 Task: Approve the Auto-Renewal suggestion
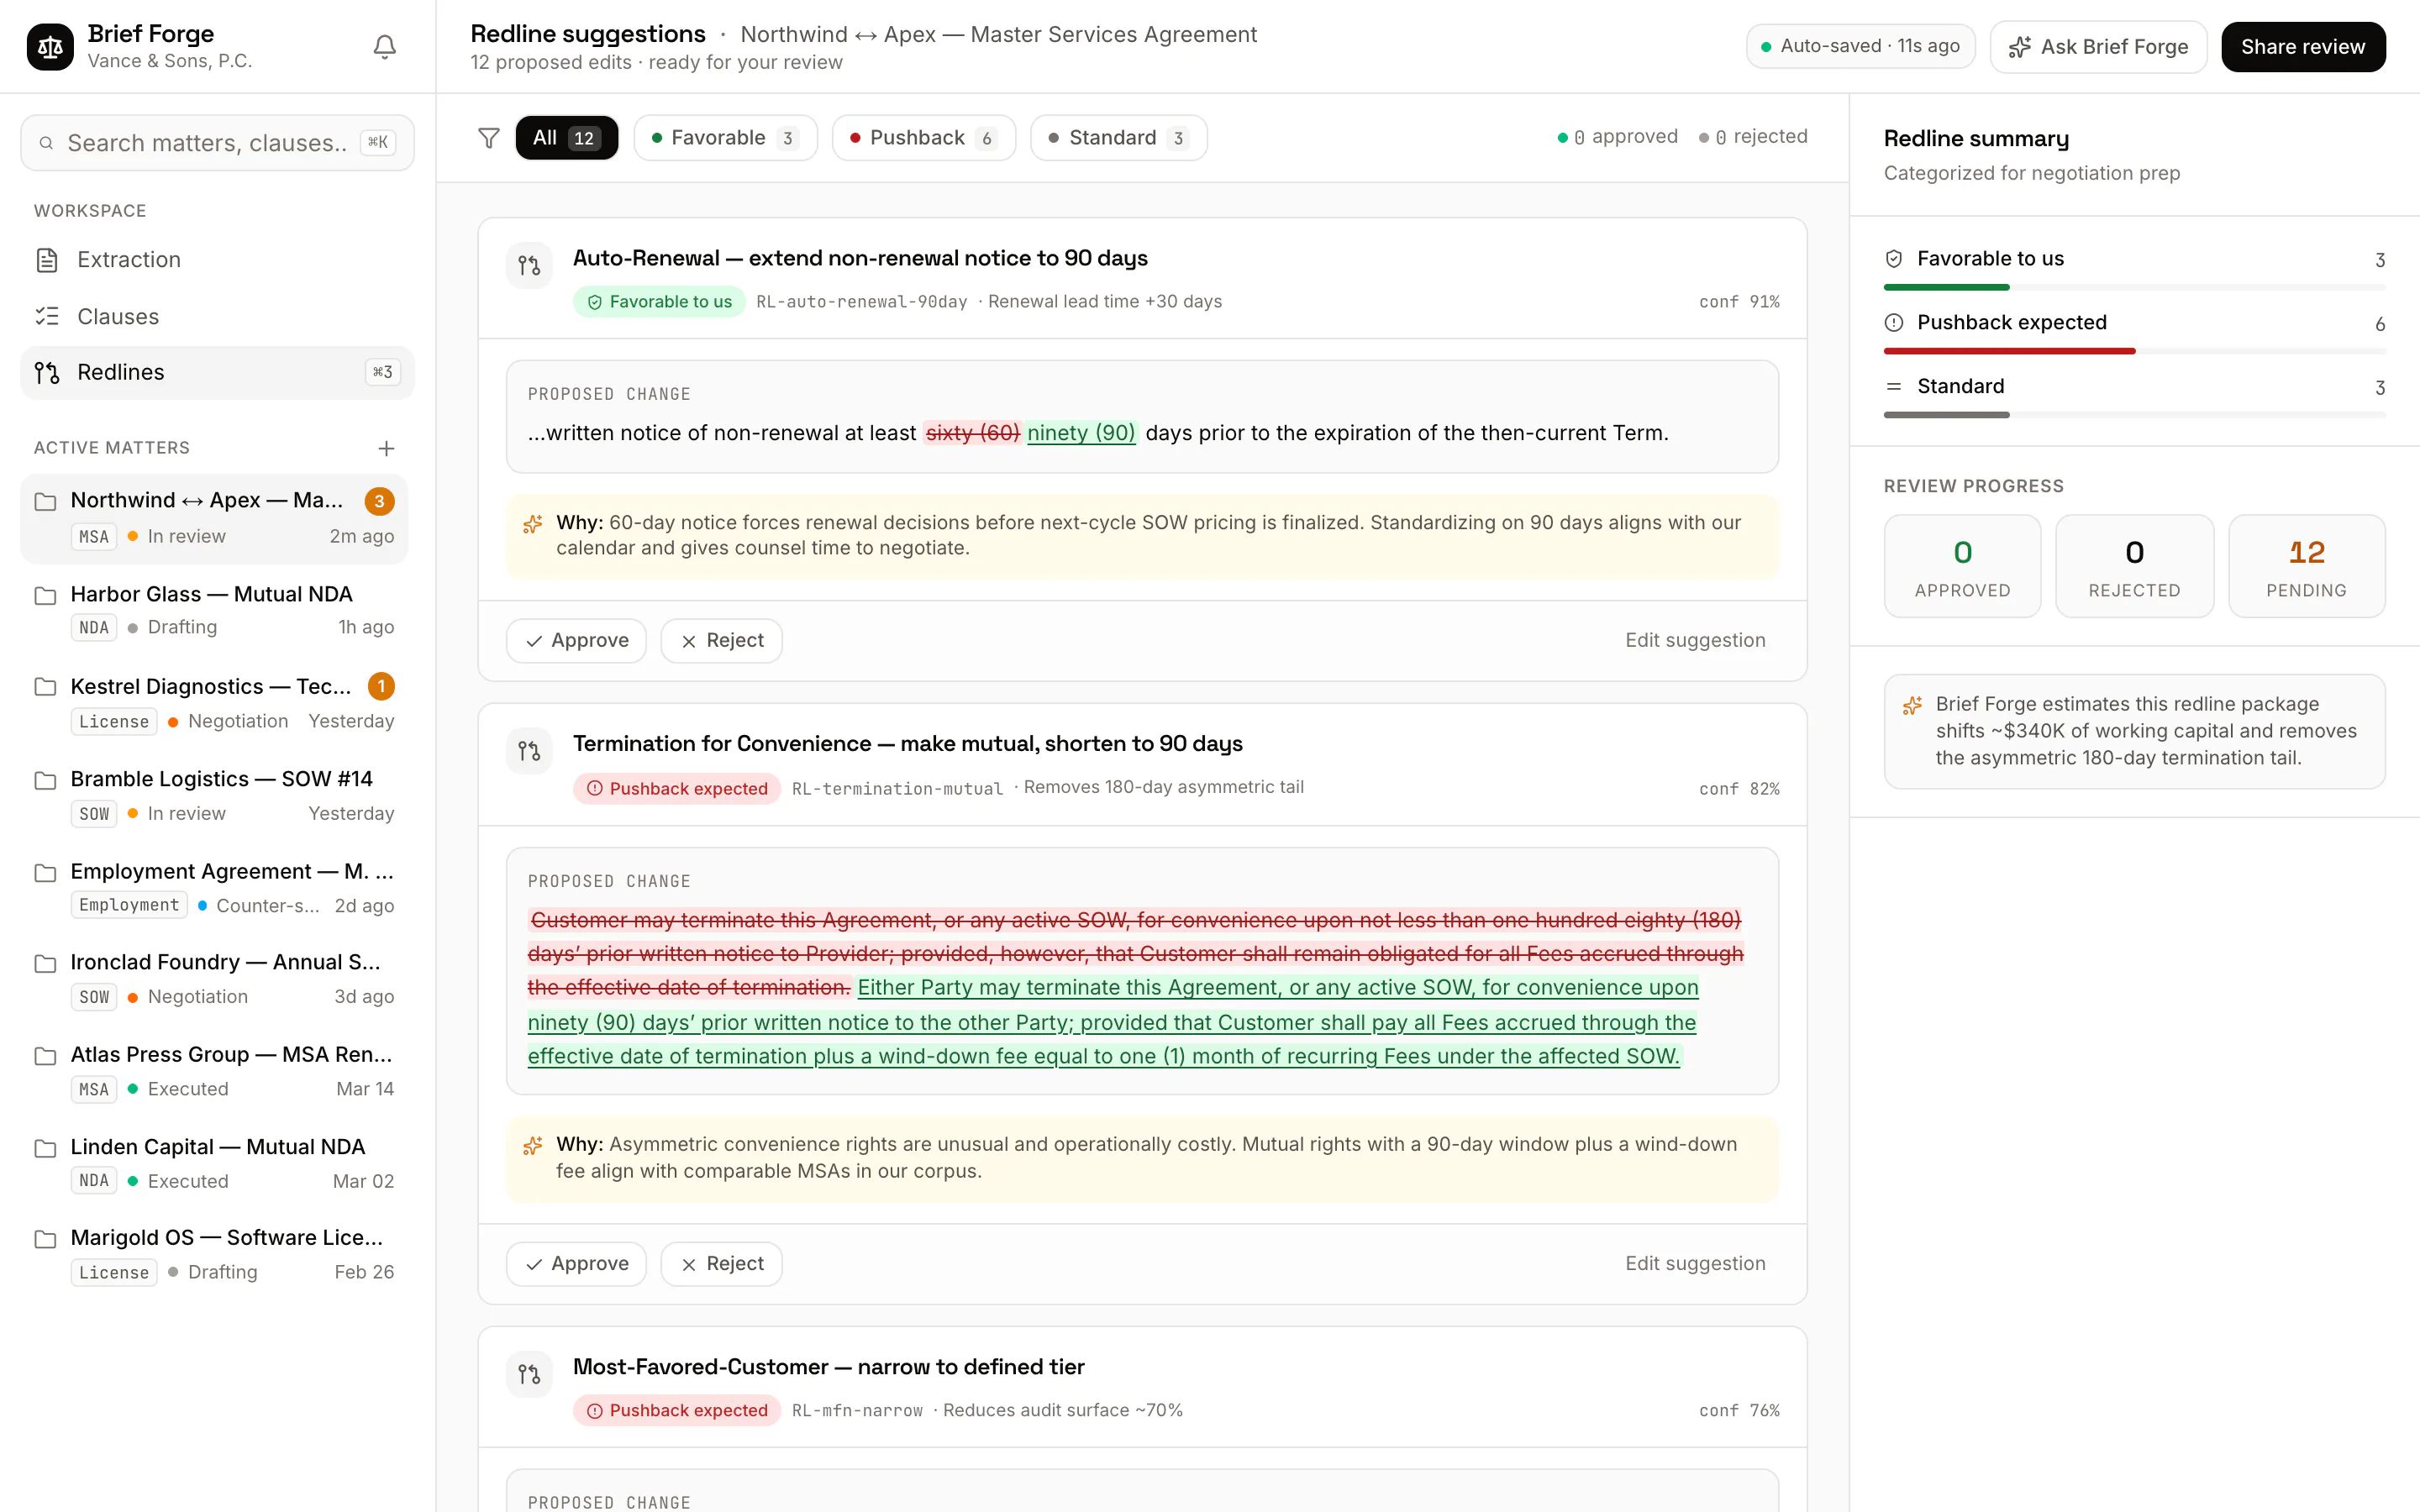(577, 641)
